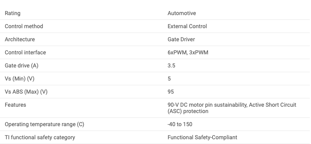
Task: Select the Gate Driver value text
Action: (181, 39)
